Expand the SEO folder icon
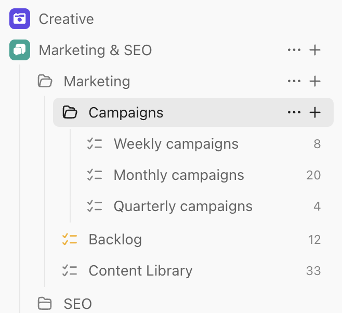The width and height of the screenshot is (342, 313). pyautogui.click(x=45, y=304)
